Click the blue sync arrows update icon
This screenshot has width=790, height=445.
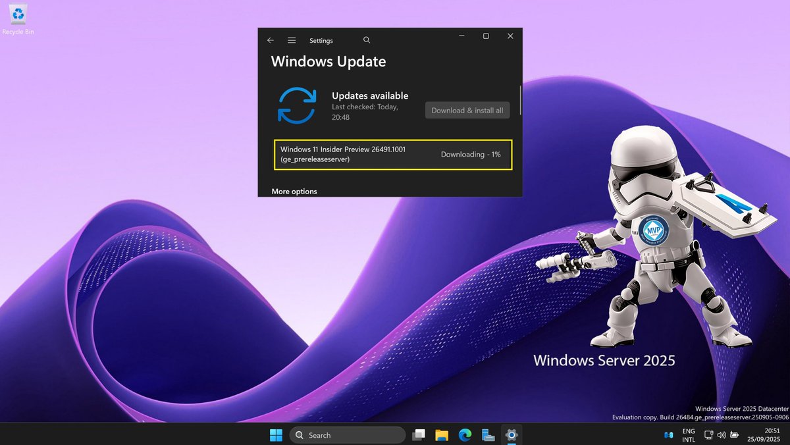point(298,105)
